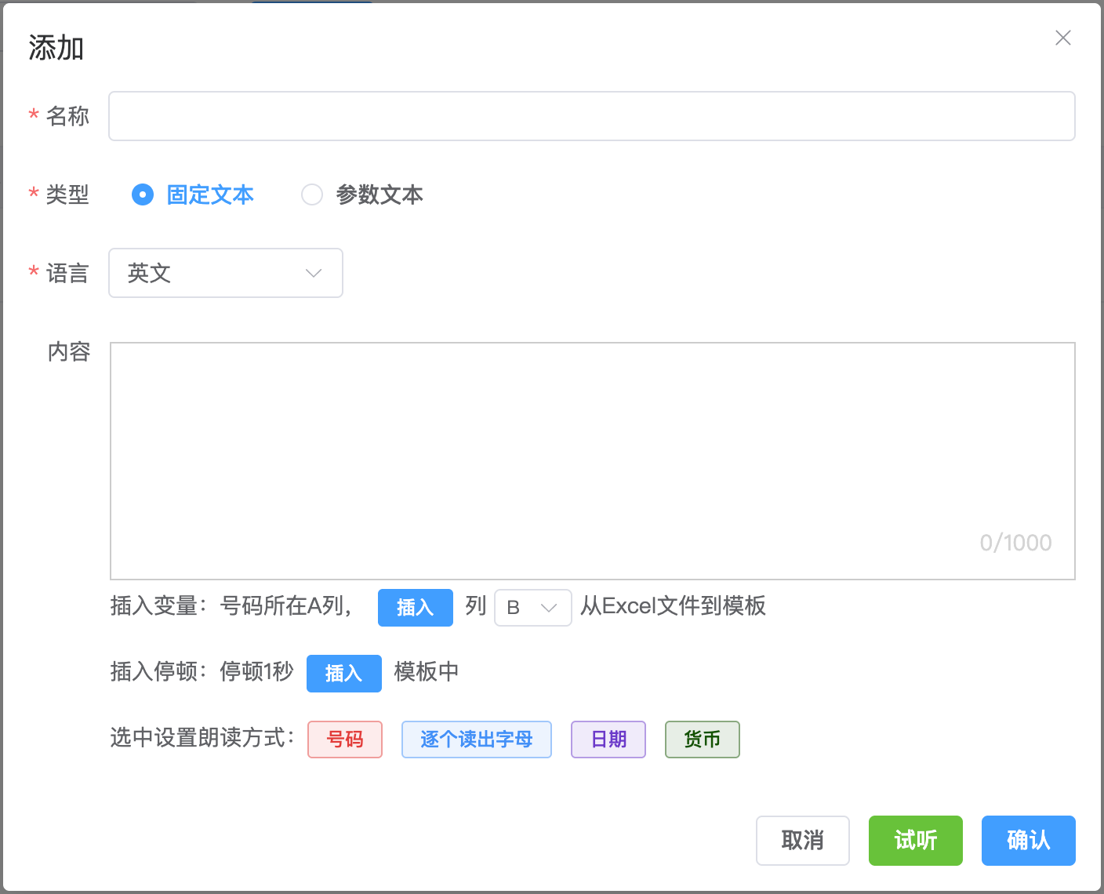Close the 添加 dialog with the X icon
The image size is (1104, 894).
(x=1062, y=38)
